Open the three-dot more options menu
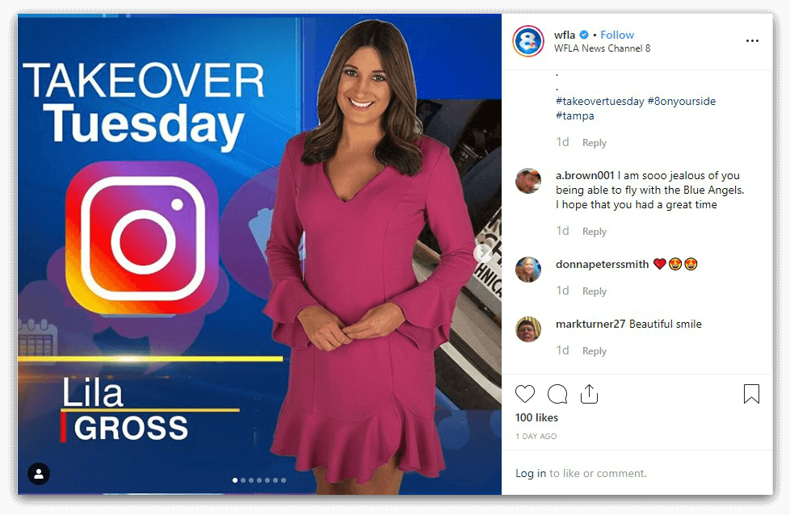The width and height of the screenshot is (790, 515). point(752,41)
